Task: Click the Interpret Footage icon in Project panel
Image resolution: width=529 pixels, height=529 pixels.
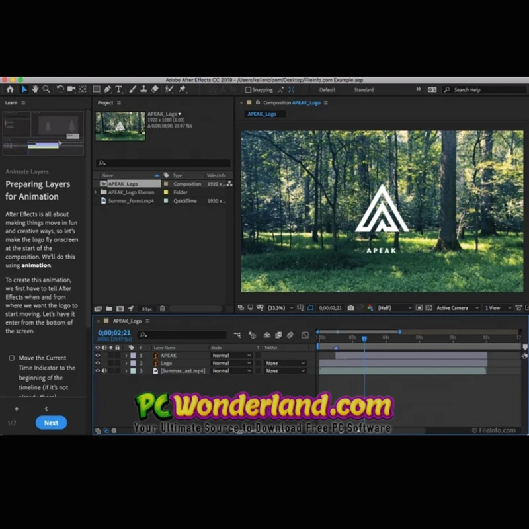Action: pos(98,309)
